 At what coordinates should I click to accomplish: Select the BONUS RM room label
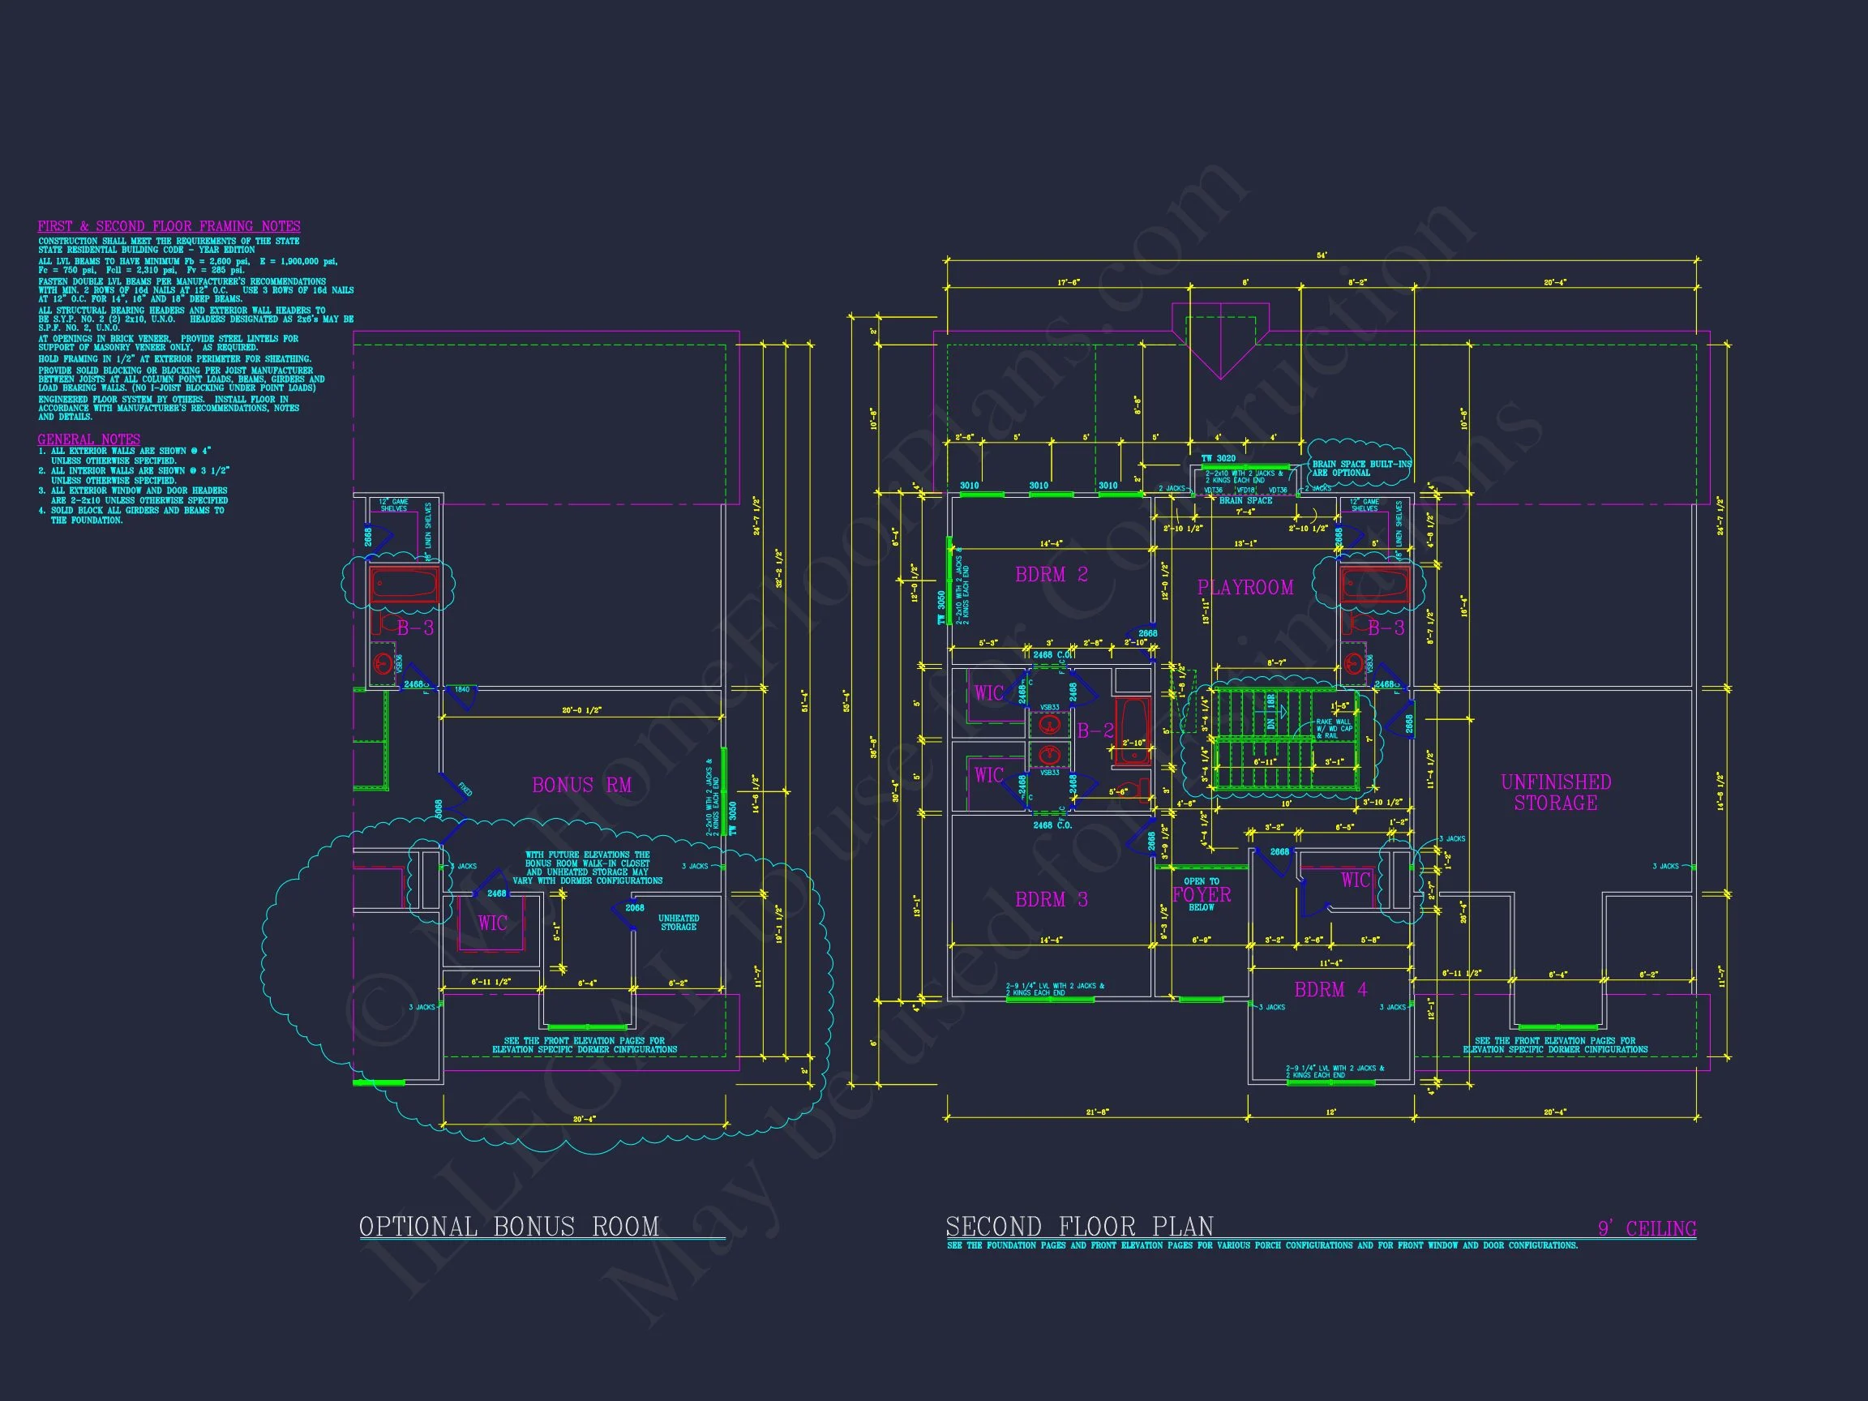[581, 785]
